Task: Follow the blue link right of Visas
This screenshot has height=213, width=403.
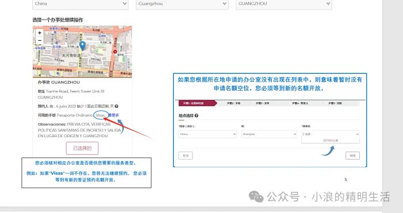Action: [113, 115]
